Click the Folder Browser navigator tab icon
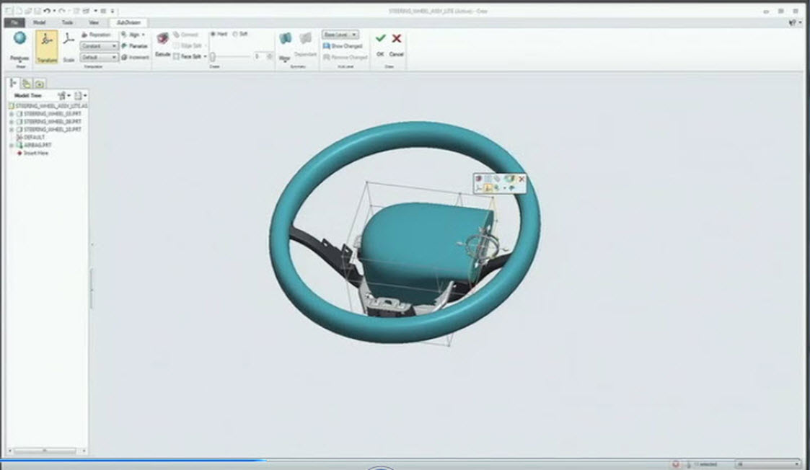810x470 pixels. pyautogui.click(x=27, y=83)
